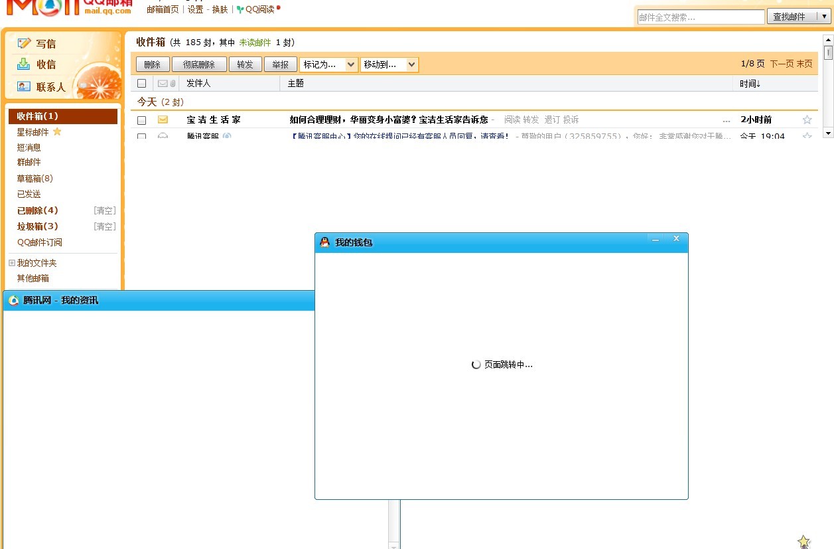Click 投诉 on the 宝洁生活家 row
Screen dimensions: 834x549
(571, 119)
